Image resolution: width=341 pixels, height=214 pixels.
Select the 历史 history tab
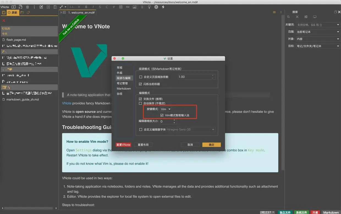pyautogui.click(x=13, y=13)
